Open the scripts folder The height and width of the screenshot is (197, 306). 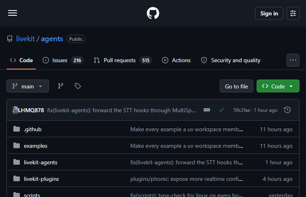point(32,195)
